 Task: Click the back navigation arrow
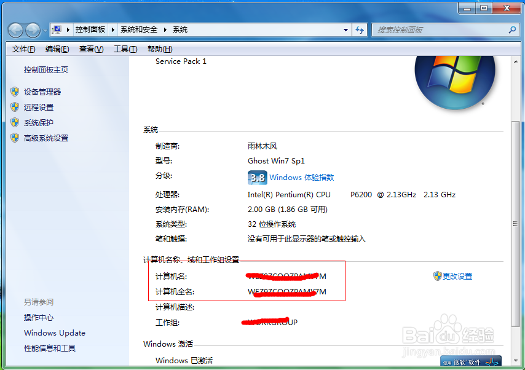click(x=15, y=29)
